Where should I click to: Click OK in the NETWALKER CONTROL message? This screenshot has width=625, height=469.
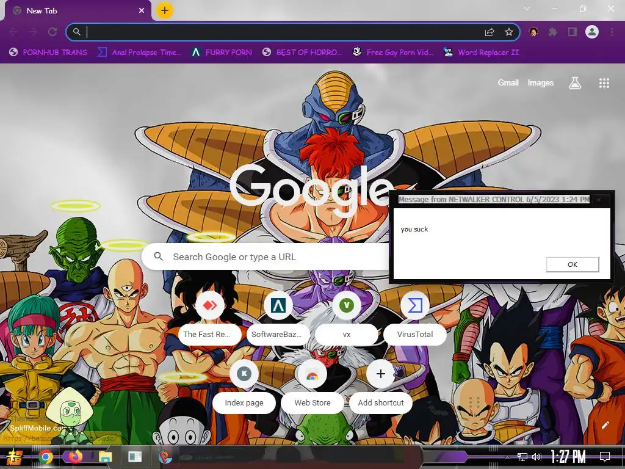coord(573,264)
